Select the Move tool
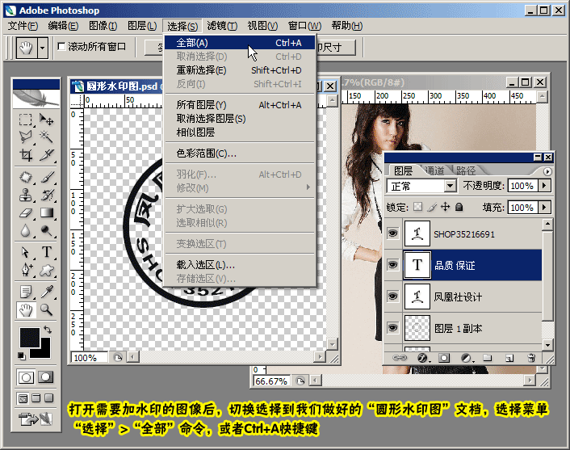 click(x=47, y=120)
